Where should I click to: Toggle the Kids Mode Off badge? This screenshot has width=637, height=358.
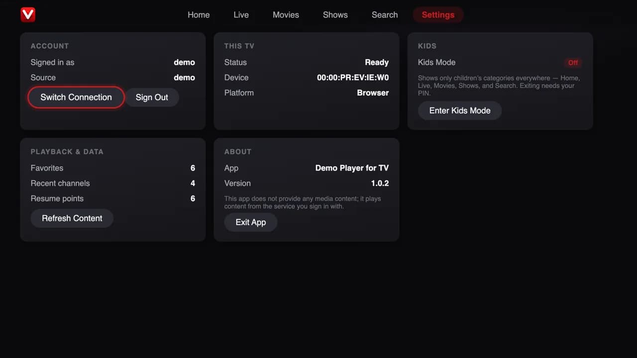point(573,63)
